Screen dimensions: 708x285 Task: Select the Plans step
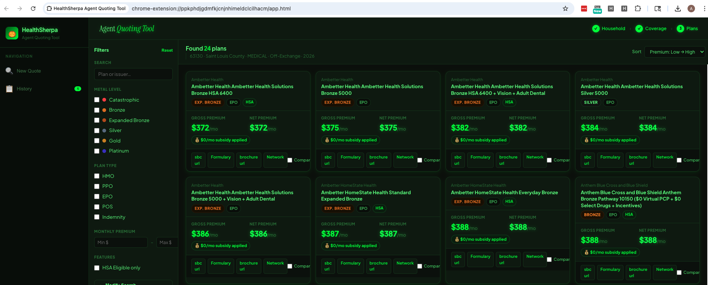click(688, 29)
